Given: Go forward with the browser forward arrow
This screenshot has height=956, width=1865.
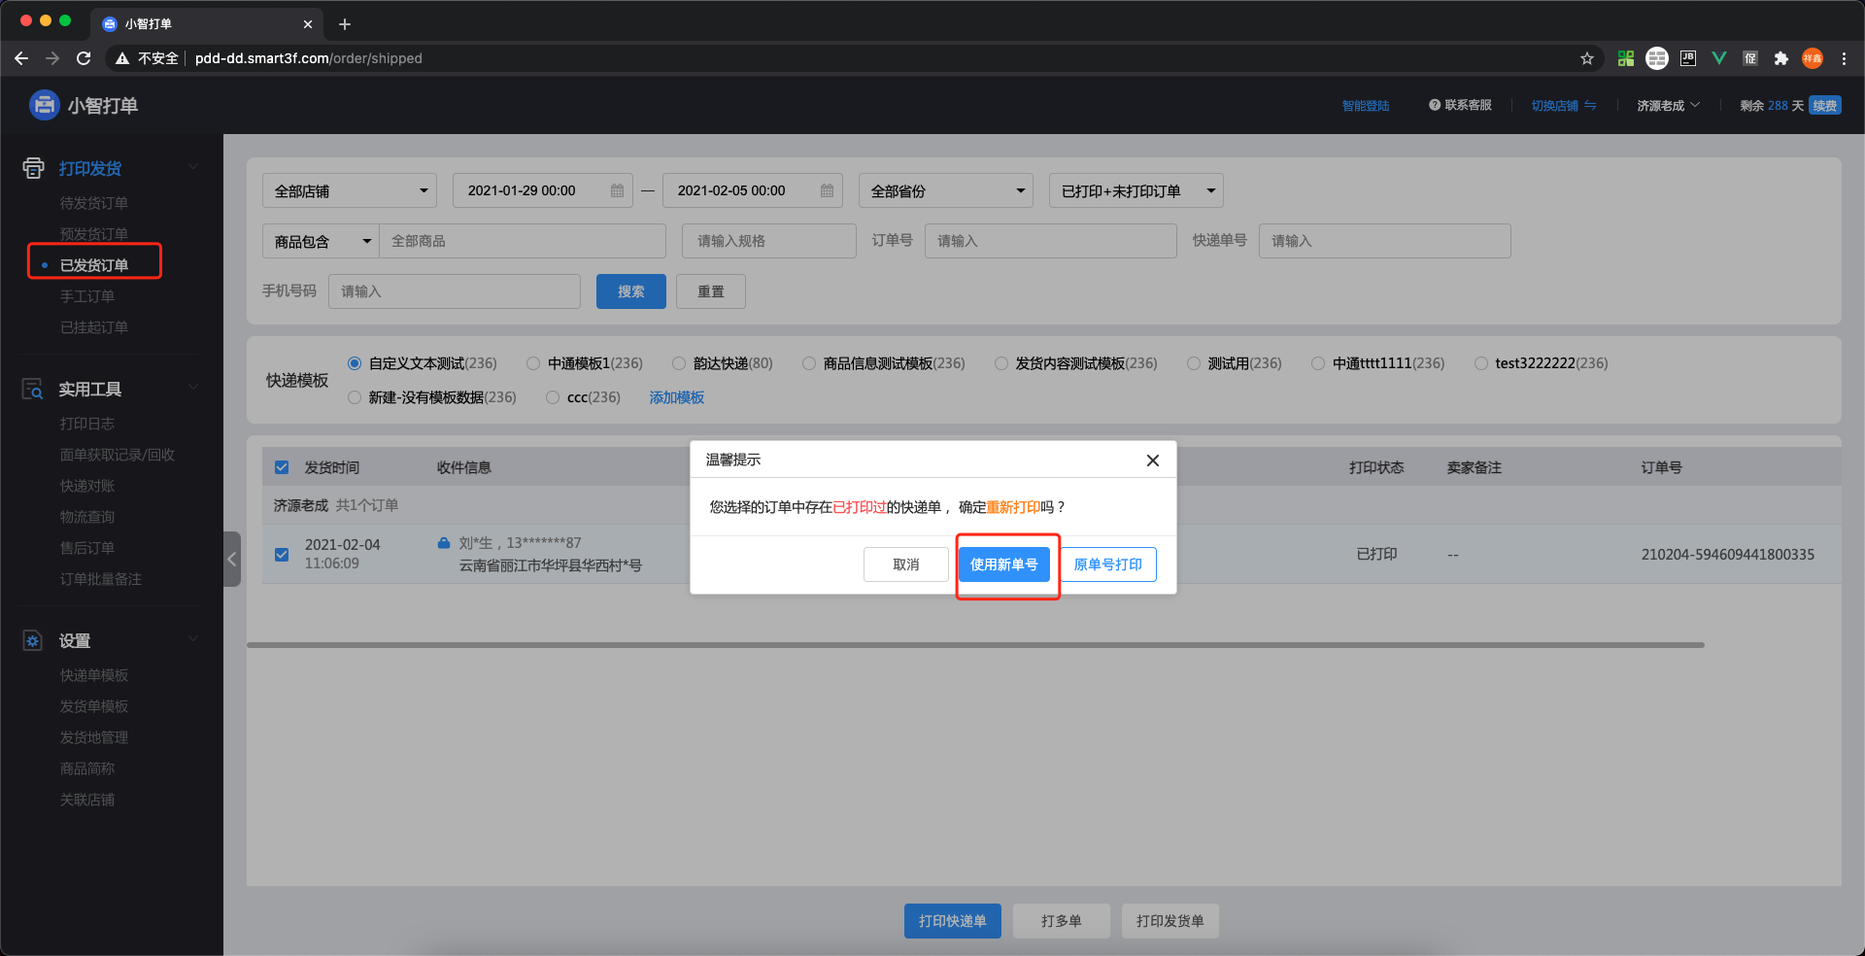Looking at the screenshot, I should coord(52,58).
